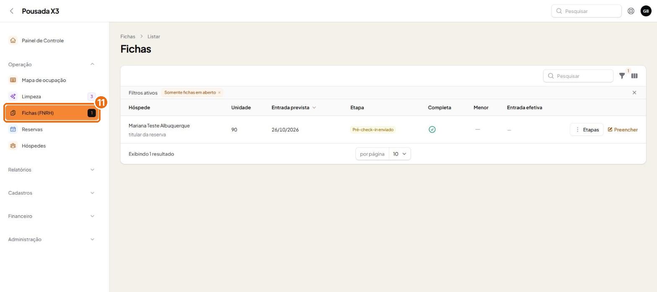This screenshot has height=292, width=657.
Task: Open the table filter funnel icon
Action: pyautogui.click(x=622, y=76)
